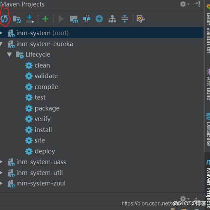Image resolution: width=210 pixels, height=210 pixels.
Task: Toggle Offline Mode in Maven toolbar
Action: click(x=87, y=19)
